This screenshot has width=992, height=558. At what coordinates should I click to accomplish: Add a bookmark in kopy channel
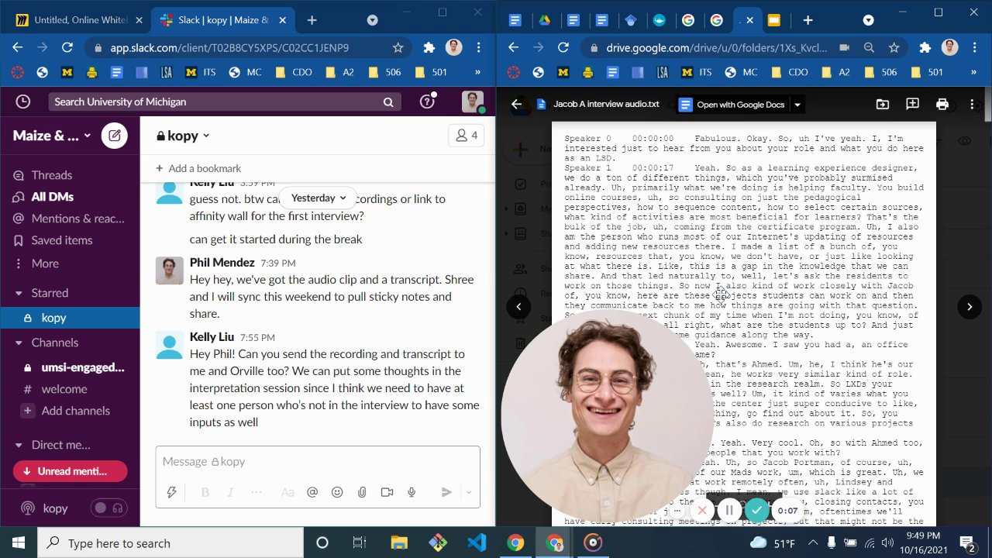click(198, 168)
